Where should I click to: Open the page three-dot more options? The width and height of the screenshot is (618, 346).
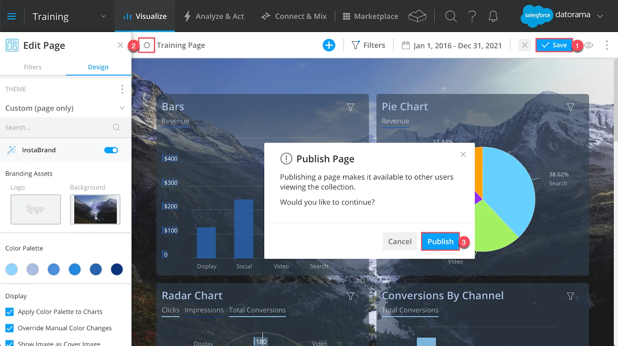(x=607, y=45)
